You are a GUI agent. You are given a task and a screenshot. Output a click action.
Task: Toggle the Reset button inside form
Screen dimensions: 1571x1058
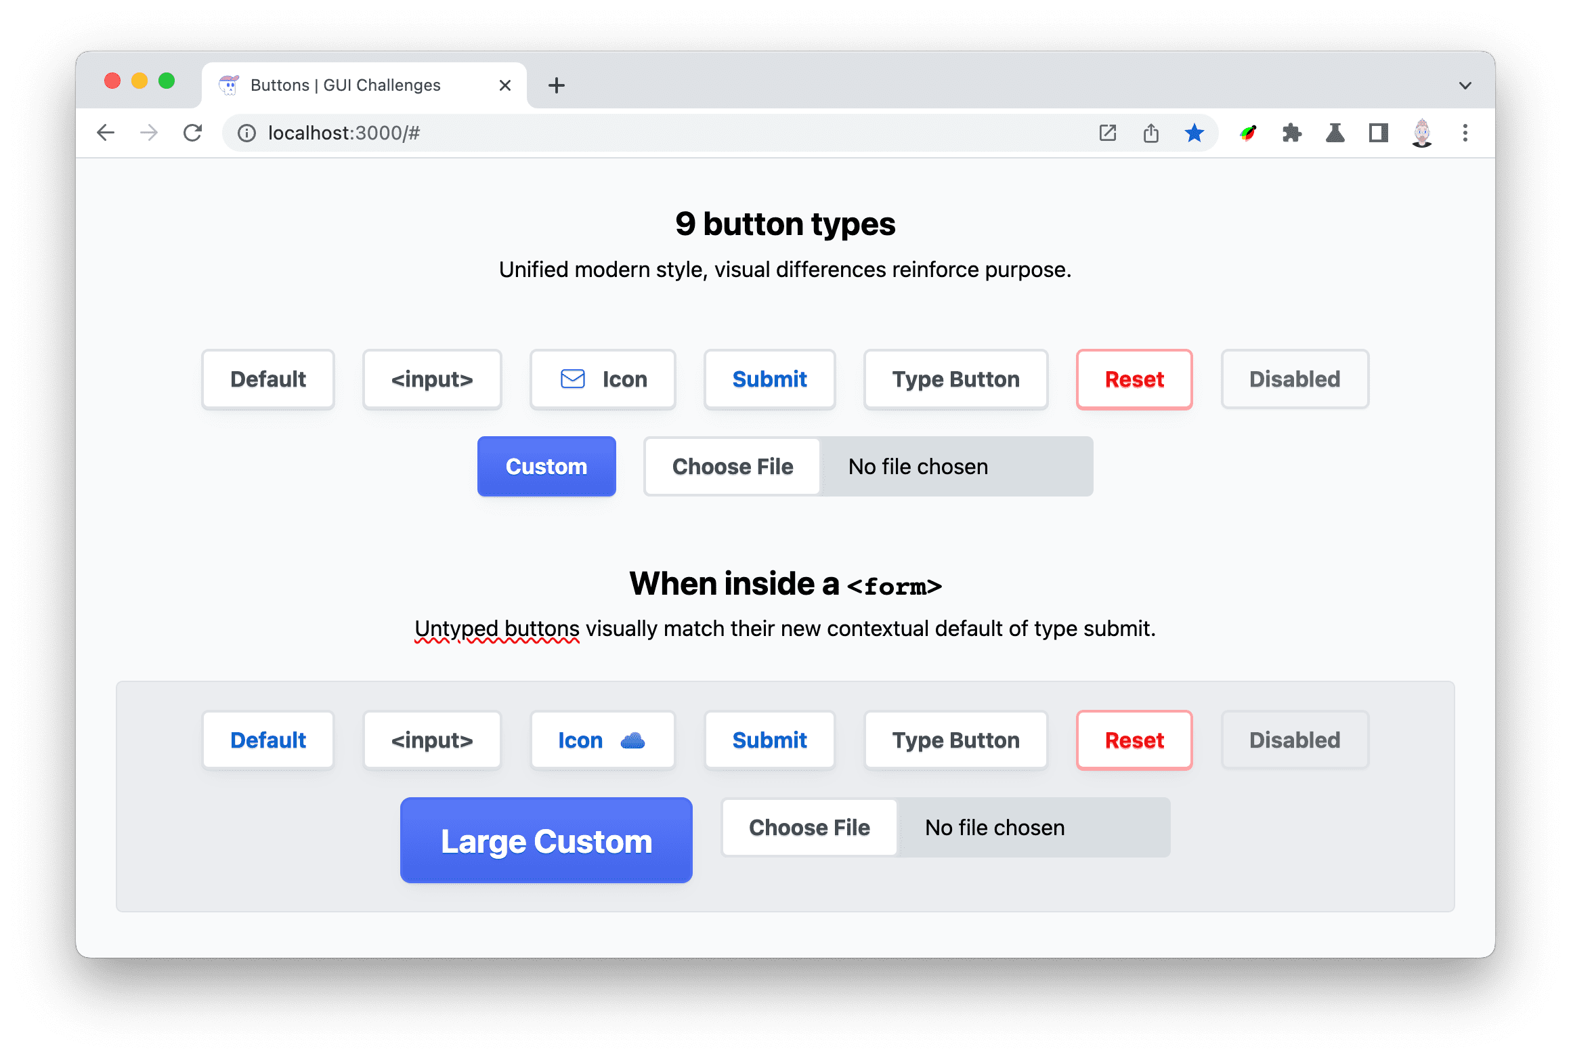[1133, 740]
